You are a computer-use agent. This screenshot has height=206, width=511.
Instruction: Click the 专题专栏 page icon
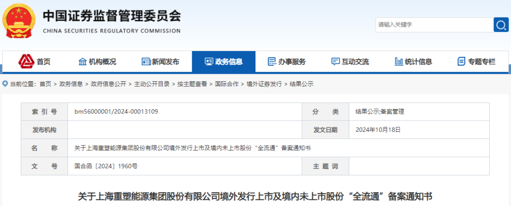tap(461, 61)
